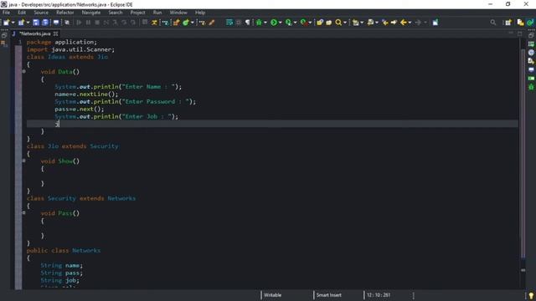Image resolution: width=536 pixels, height=301 pixels.
Task: Click the public class Networks line
Action: 64,251
